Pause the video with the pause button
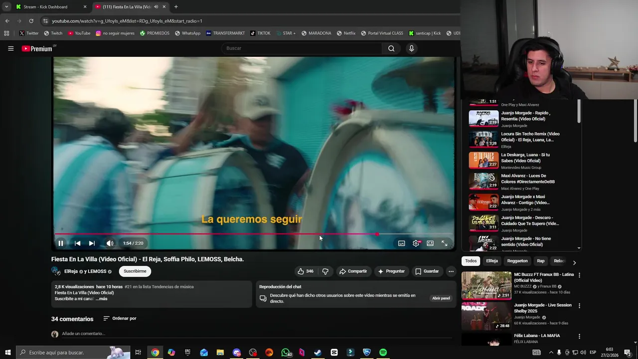Viewport: 638px width, 359px height. pos(61,243)
